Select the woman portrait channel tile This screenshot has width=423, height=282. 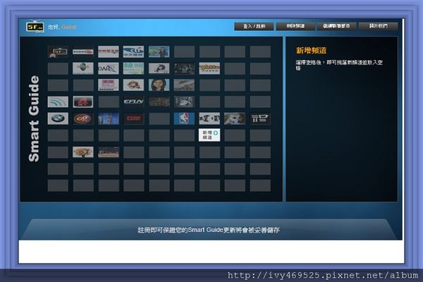click(x=159, y=85)
